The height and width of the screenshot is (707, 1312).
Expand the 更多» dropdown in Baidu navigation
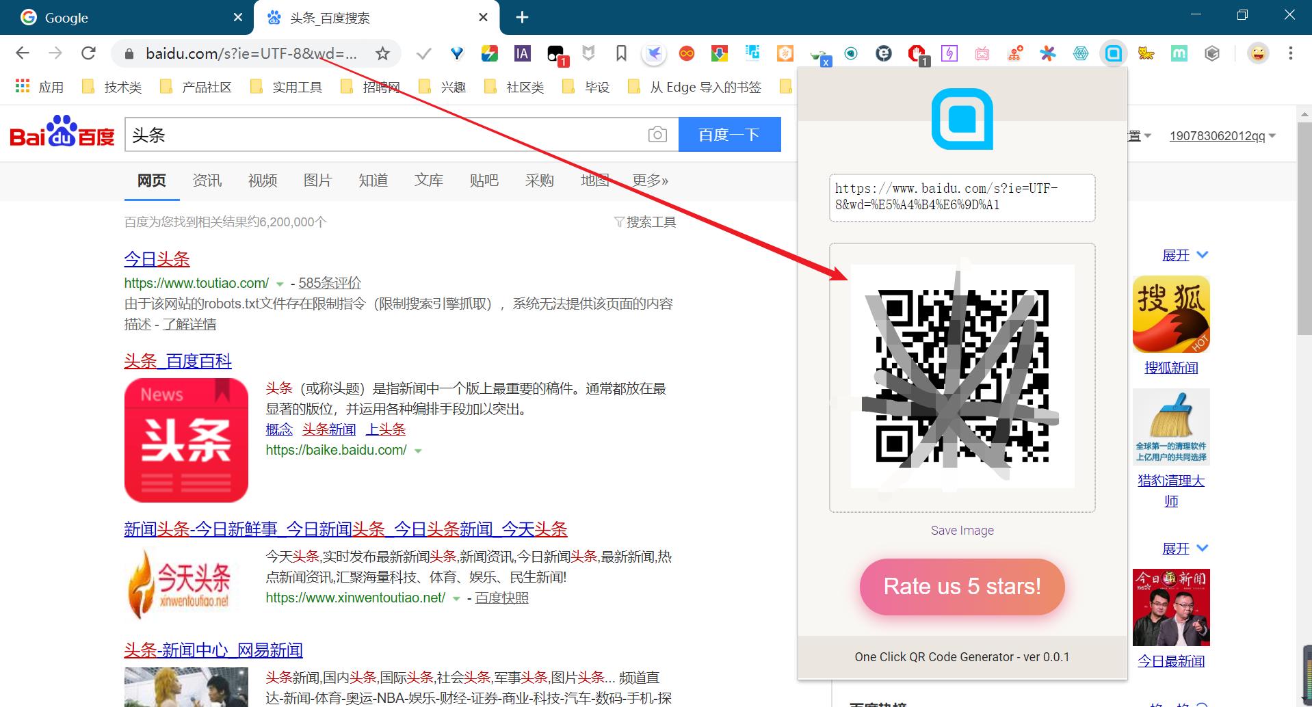(648, 180)
